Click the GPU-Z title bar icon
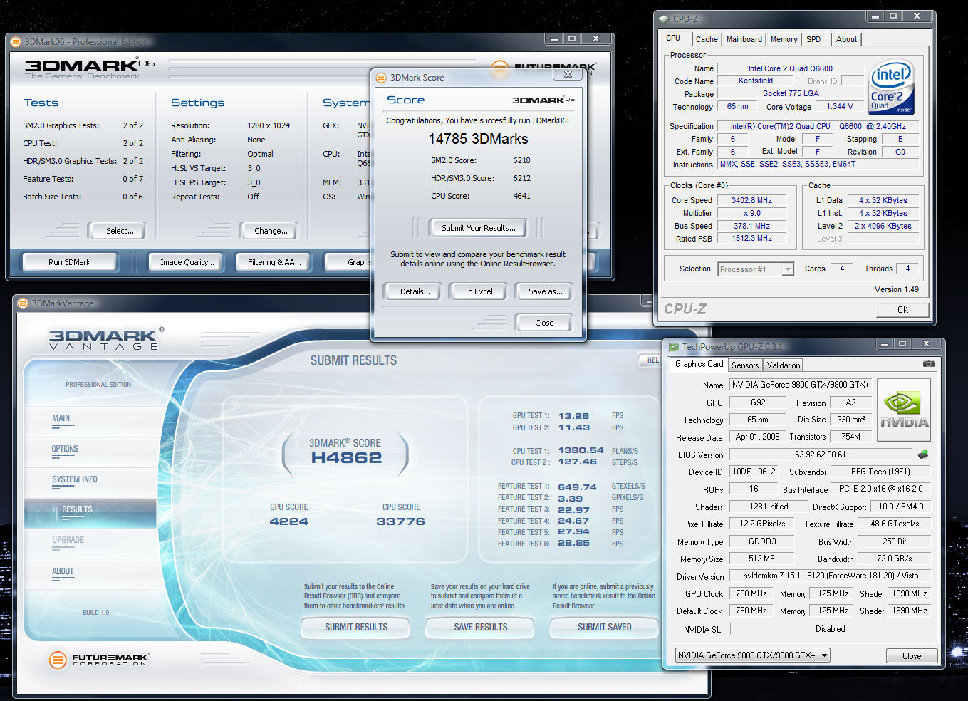The width and height of the screenshot is (968, 701). point(673,347)
